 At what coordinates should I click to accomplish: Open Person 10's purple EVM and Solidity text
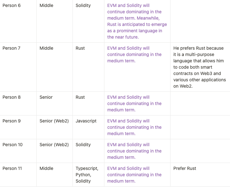[x=134, y=151]
